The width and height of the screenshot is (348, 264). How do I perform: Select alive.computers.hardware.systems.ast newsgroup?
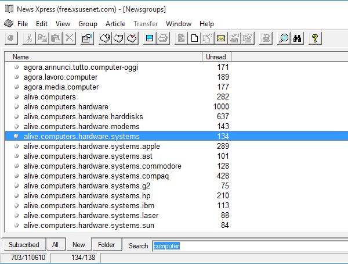pos(176,156)
